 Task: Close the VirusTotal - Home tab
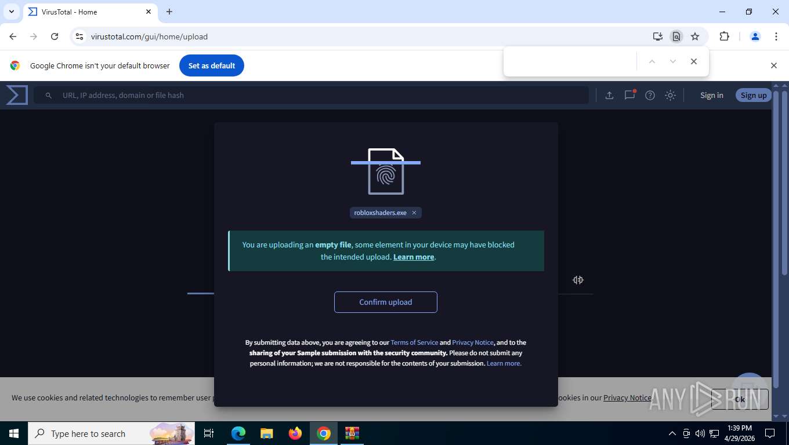[149, 12]
